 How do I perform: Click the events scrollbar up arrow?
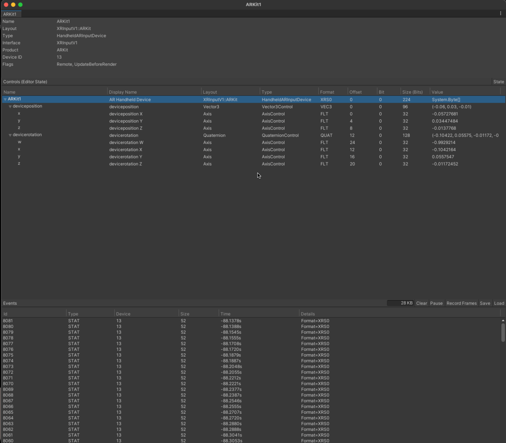[x=503, y=320]
